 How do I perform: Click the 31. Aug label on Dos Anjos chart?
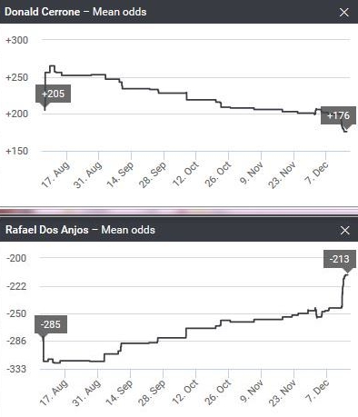(x=86, y=392)
